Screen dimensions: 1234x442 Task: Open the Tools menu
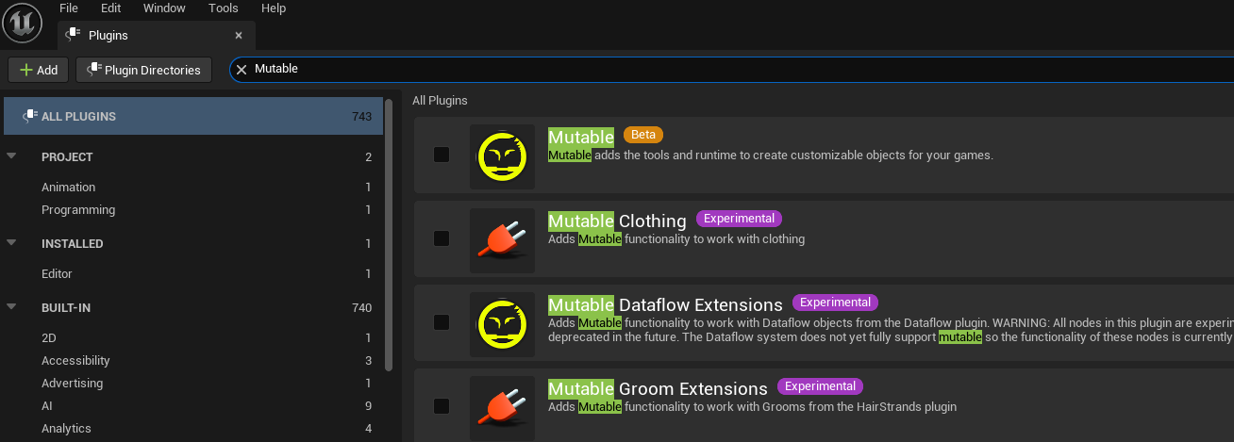(223, 8)
